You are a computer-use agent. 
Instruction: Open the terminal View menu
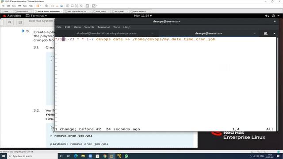click(x=77, y=27)
